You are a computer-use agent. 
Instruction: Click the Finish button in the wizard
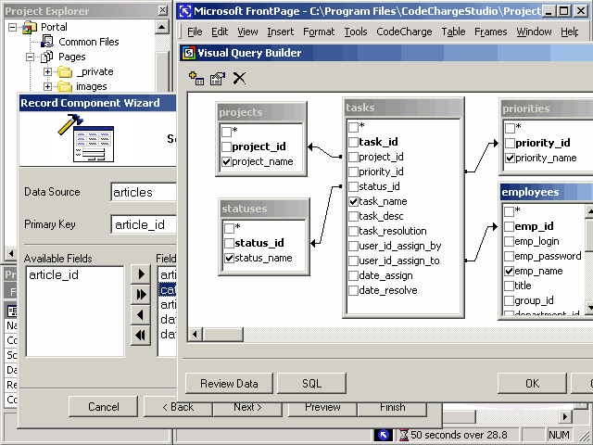(x=392, y=408)
